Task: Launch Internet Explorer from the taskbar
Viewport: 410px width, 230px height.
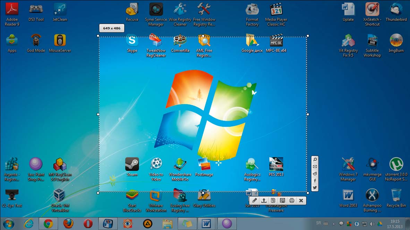Action: coord(29,224)
